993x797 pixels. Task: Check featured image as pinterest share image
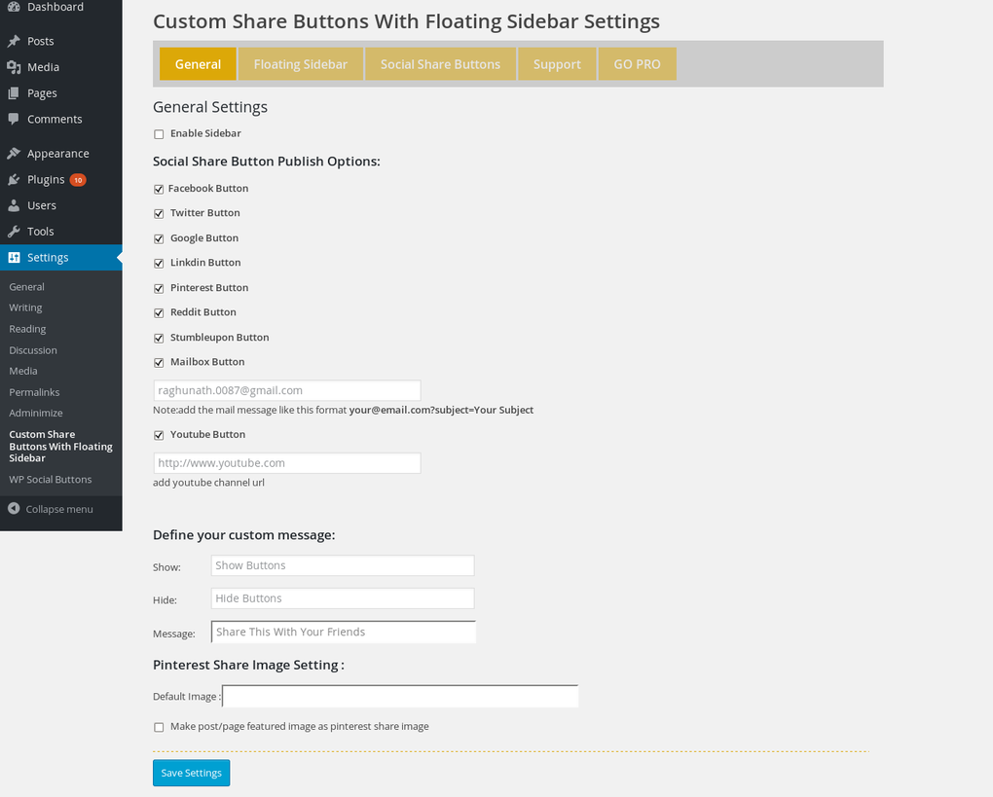(x=159, y=727)
